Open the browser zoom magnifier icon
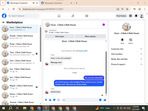The image size is (148, 111). (x=123, y=9)
